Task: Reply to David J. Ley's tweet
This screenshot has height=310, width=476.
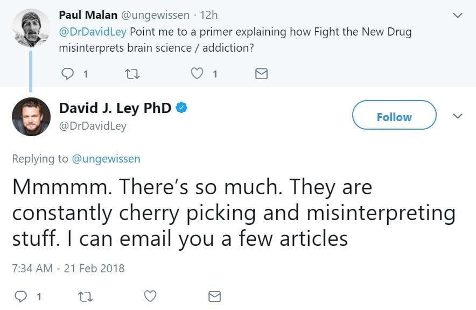Action: point(20,296)
